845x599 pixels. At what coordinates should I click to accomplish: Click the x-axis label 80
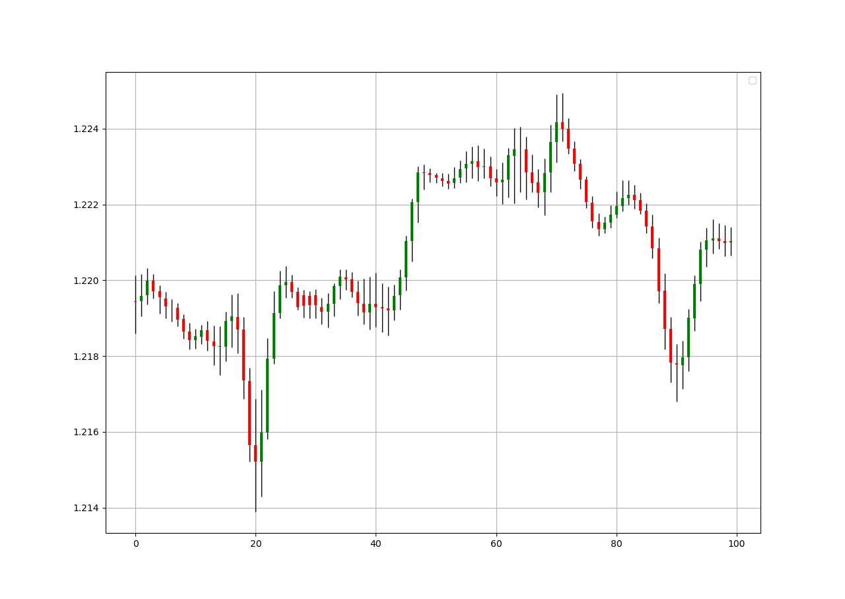click(617, 544)
